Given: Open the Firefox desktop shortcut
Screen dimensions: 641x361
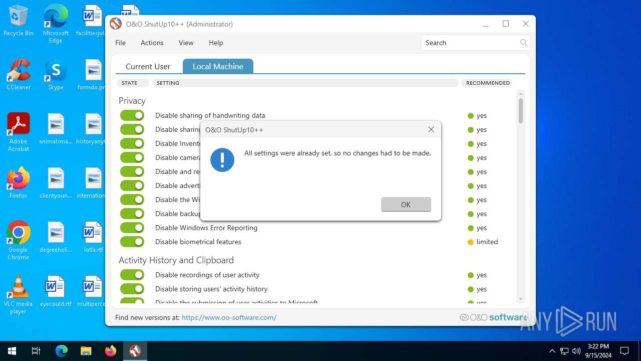Looking at the screenshot, I should pos(19,183).
